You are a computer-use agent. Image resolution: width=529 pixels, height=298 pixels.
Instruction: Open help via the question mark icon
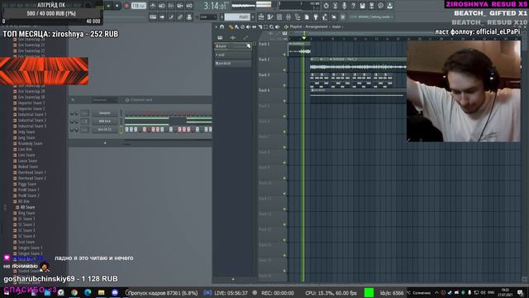click(353, 6)
